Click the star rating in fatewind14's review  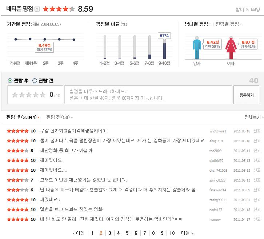click(x=17, y=190)
